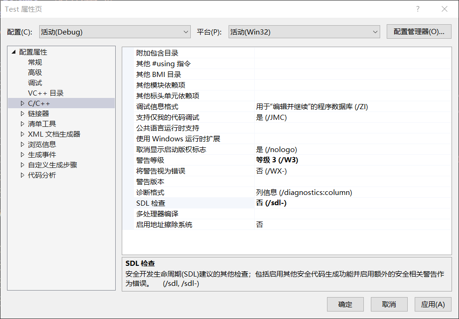Click the 配置管理器 button

tap(419, 32)
